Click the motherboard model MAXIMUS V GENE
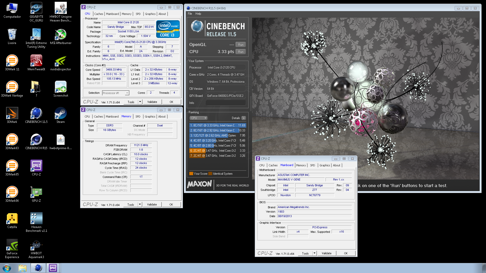This screenshot has height=273, width=486. coord(301,179)
